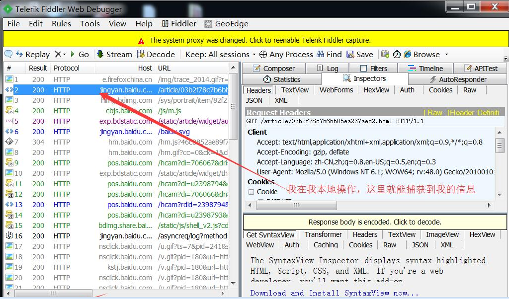Screen dimensions: 509x299
Task: Toggle Stream mode in toolbar
Action: coord(114,54)
